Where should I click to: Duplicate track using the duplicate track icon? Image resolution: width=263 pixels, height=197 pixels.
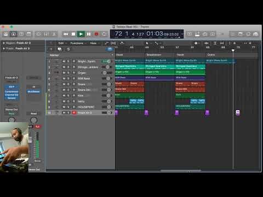click(x=60, y=49)
